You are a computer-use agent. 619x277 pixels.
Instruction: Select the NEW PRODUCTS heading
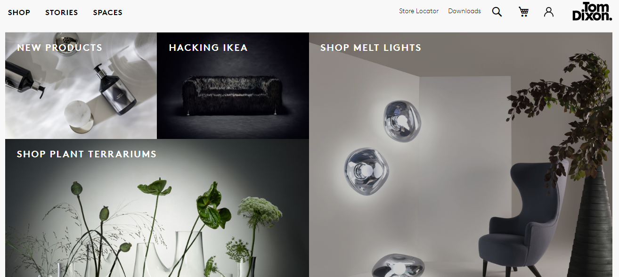pyautogui.click(x=60, y=48)
